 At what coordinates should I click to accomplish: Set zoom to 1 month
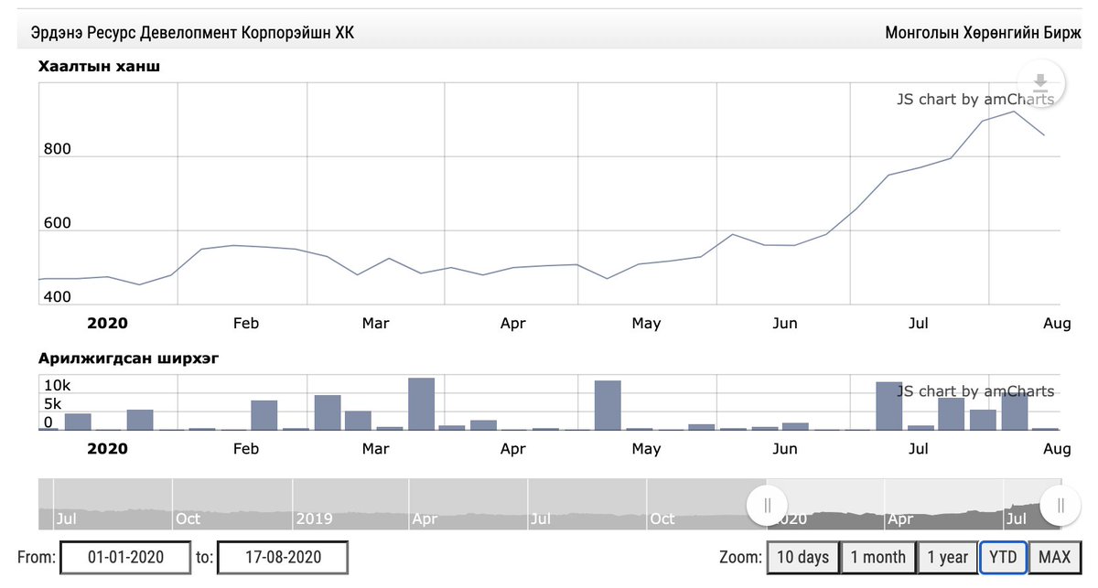click(x=877, y=557)
